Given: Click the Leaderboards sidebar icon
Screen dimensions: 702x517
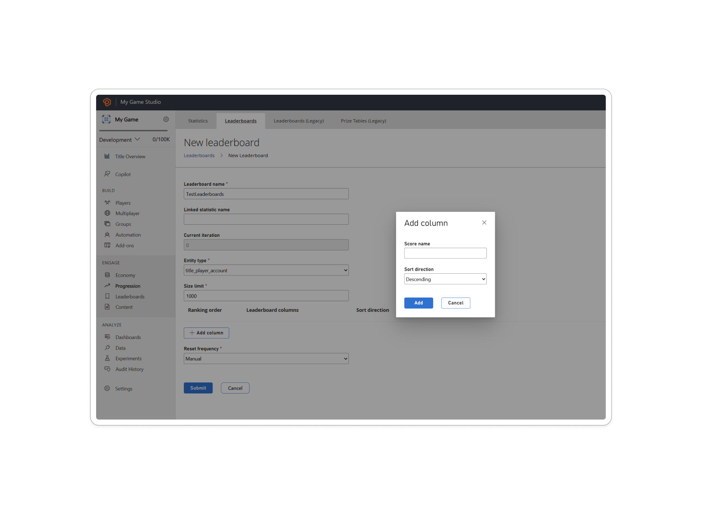Looking at the screenshot, I should [107, 296].
